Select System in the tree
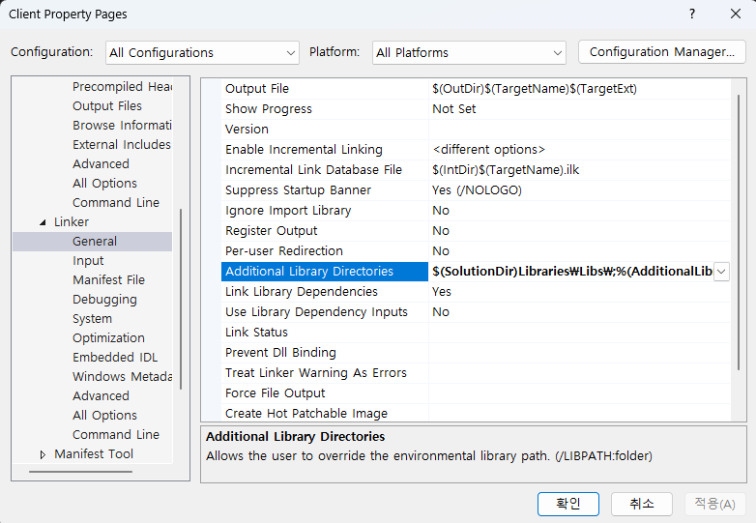756x523 pixels. pyautogui.click(x=92, y=319)
